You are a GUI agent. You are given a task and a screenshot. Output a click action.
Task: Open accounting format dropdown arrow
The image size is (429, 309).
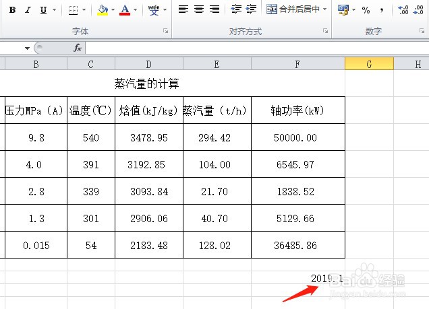tap(353, 10)
